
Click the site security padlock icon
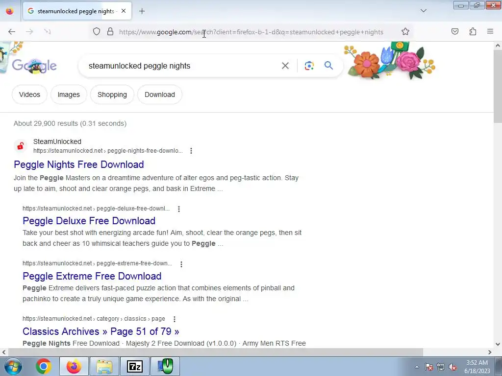(110, 32)
